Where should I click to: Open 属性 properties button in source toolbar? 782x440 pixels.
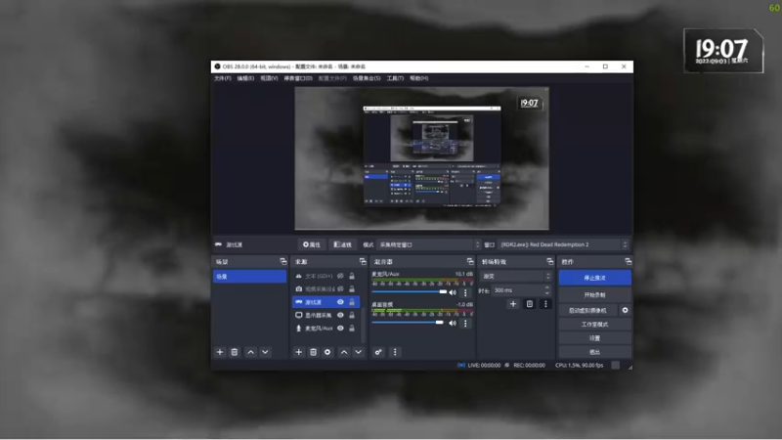pyautogui.click(x=312, y=244)
